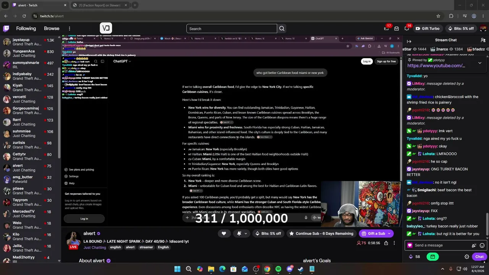Click in the Twitch Search field
The image size is (489, 275).
[232, 29]
